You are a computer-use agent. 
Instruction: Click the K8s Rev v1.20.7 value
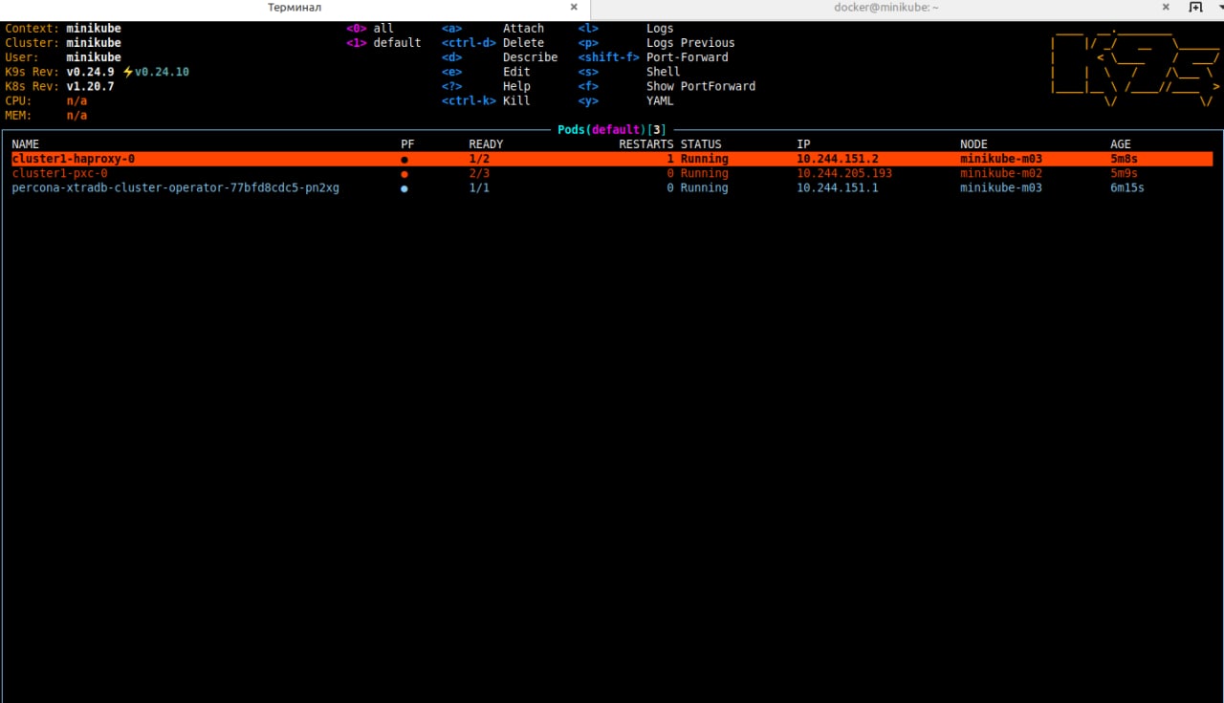click(x=90, y=86)
